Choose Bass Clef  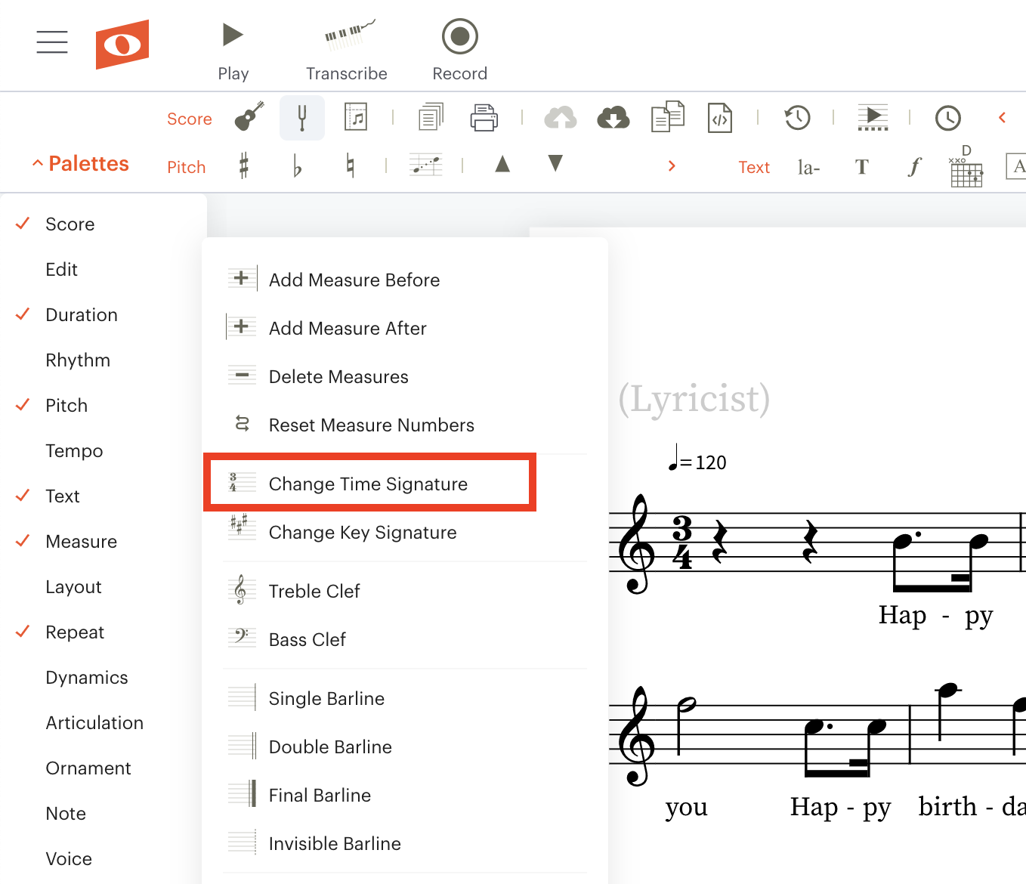coord(405,639)
